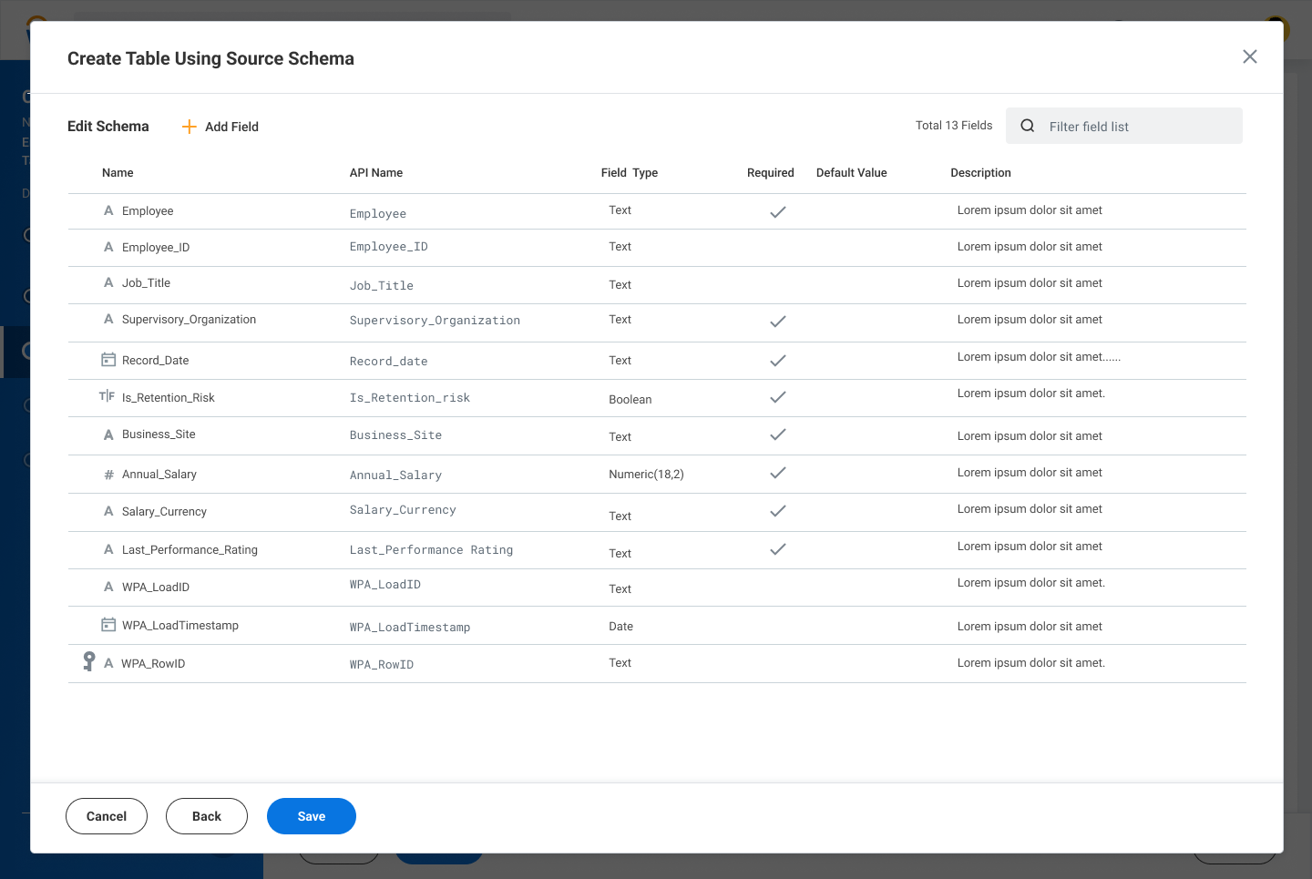Click the Salary_Currency API name cell

click(404, 509)
